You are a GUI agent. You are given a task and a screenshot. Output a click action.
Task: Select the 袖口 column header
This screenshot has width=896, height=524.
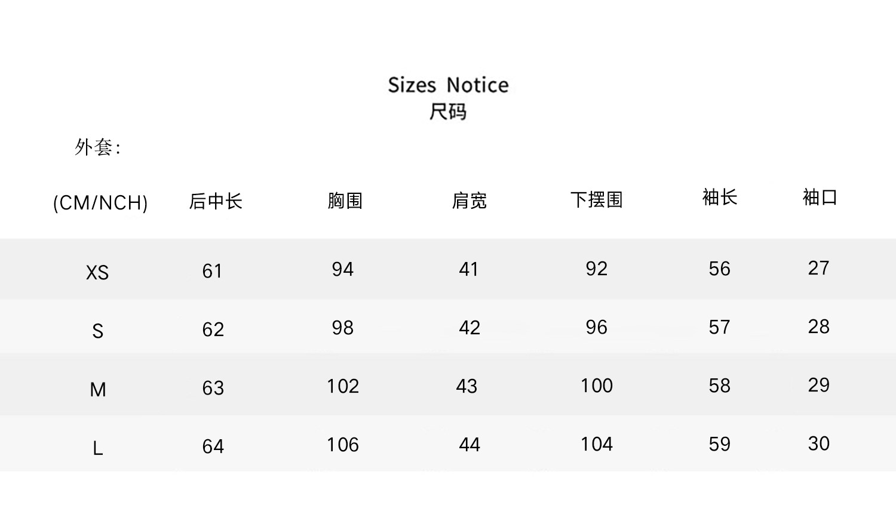[820, 197]
